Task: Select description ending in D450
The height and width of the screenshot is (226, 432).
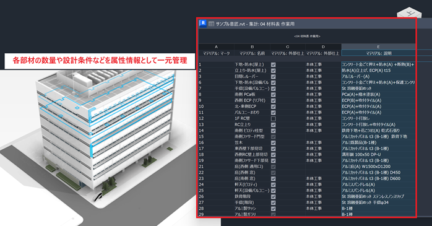Action: [x=378, y=173]
